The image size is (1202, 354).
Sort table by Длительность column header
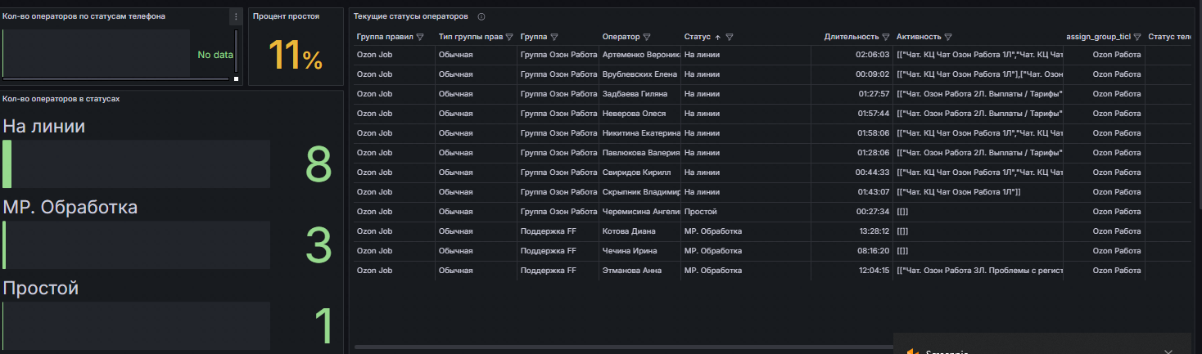tap(852, 37)
